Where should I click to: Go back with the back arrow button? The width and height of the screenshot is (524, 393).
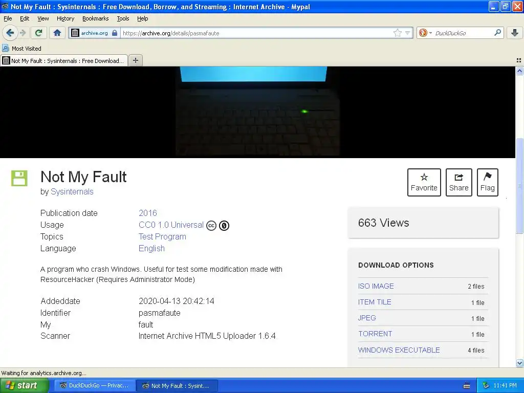point(10,33)
